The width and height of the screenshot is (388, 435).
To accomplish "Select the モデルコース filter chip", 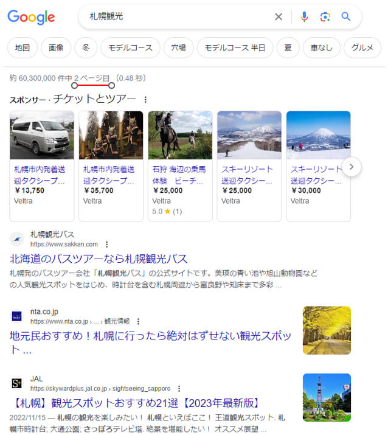I will click(130, 47).
